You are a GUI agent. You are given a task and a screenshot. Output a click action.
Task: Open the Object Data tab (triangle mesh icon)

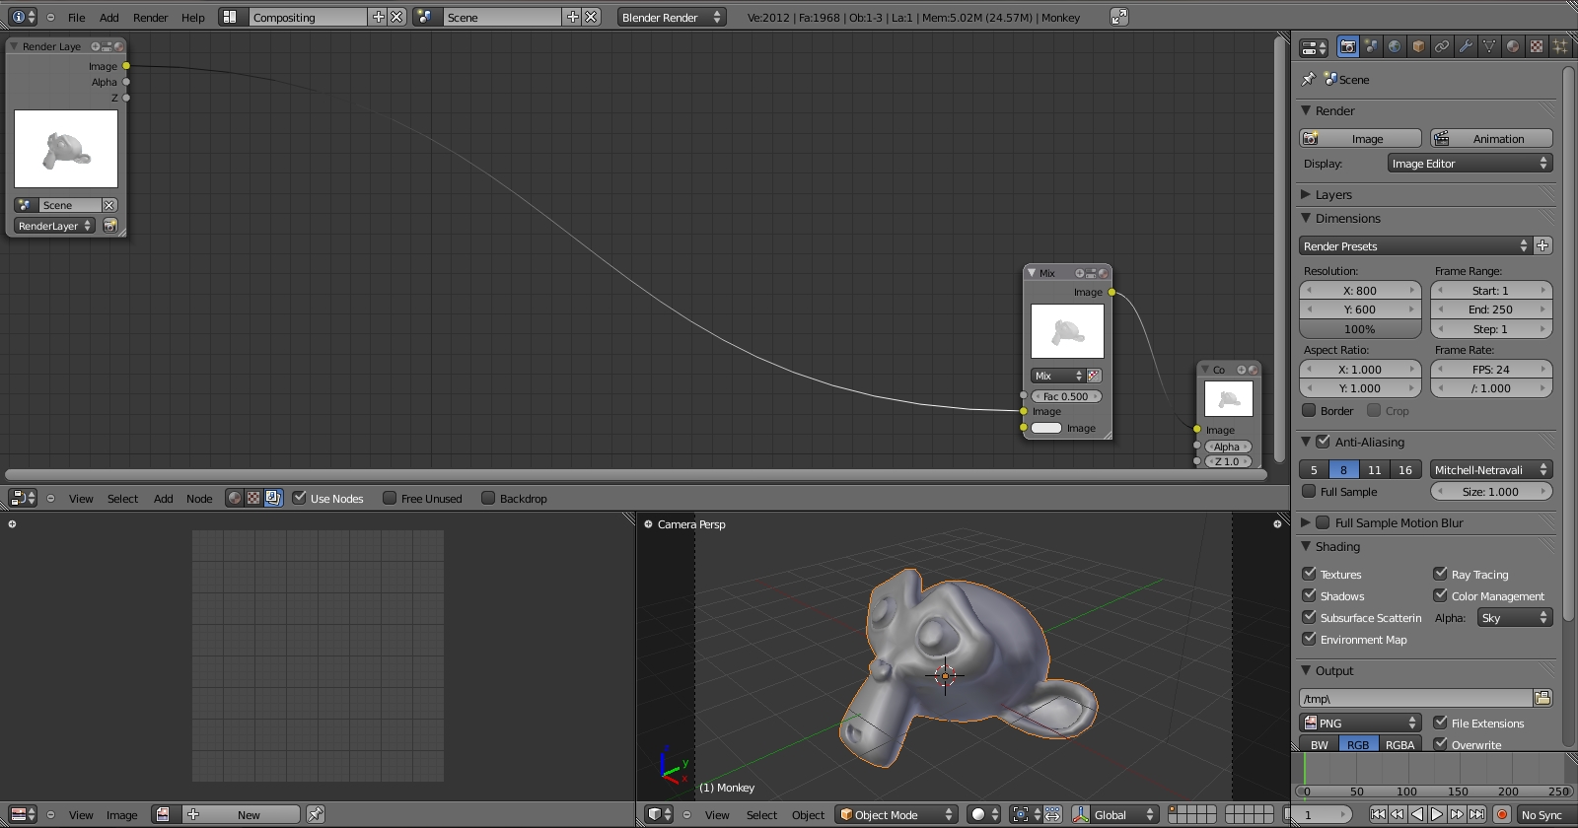pos(1489,46)
